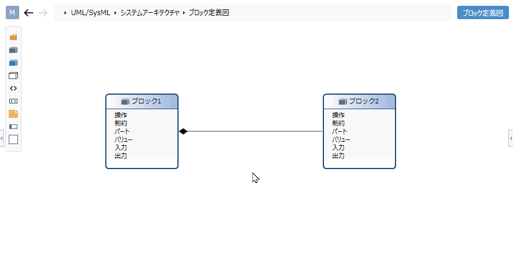Image resolution: width=513 pixels, height=276 pixels.
Task: Open the root breadcrumb arrow
Action: click(65, 13)
